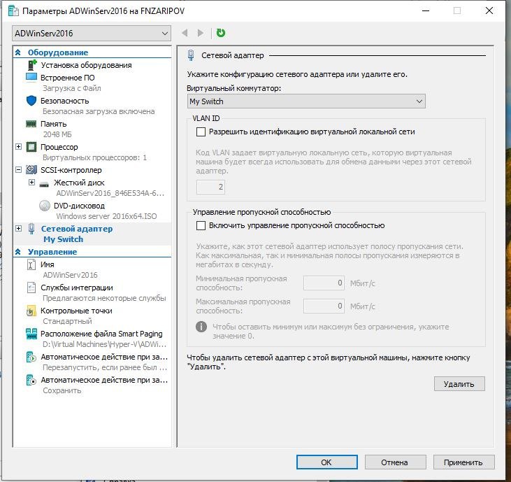This screenshot has height=482, width=511.
Task: Click the Безопасность shield icon
Action: coord(31,101)
